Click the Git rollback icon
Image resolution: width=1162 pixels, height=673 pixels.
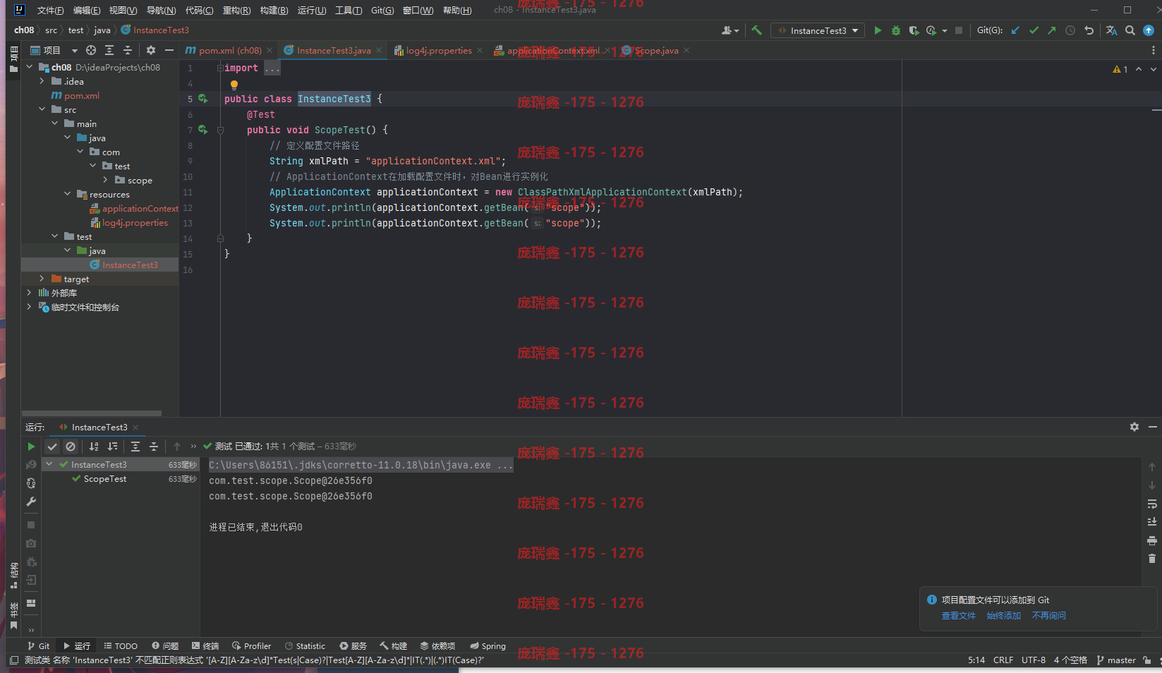pos(1089,30)
